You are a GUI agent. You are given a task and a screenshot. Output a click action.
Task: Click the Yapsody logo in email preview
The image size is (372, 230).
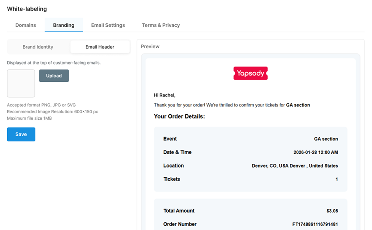tap(250, 73)
